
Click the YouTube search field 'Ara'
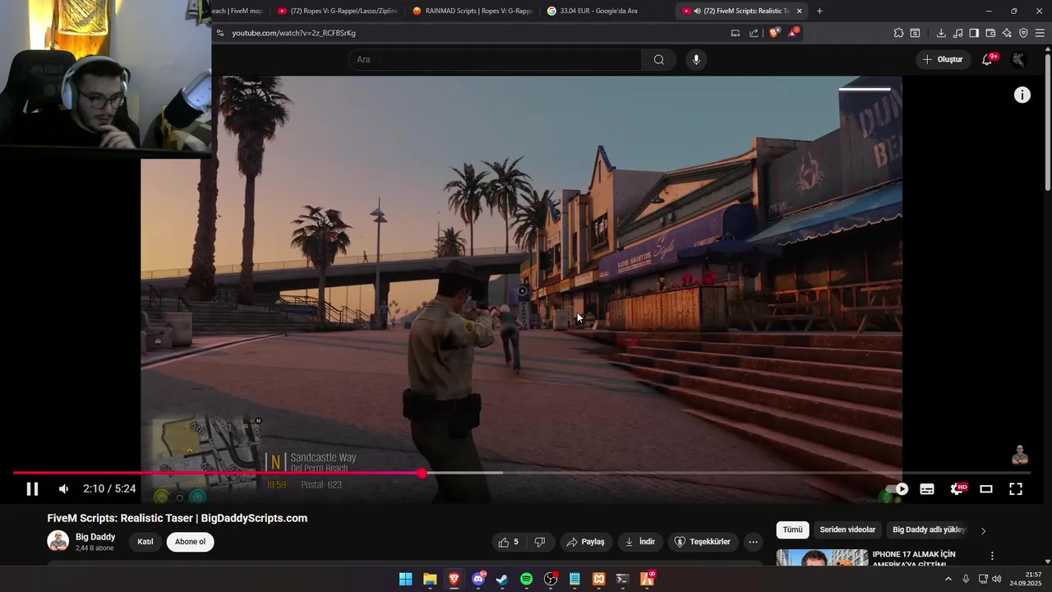pyautogui.click(x=496, y=59)
